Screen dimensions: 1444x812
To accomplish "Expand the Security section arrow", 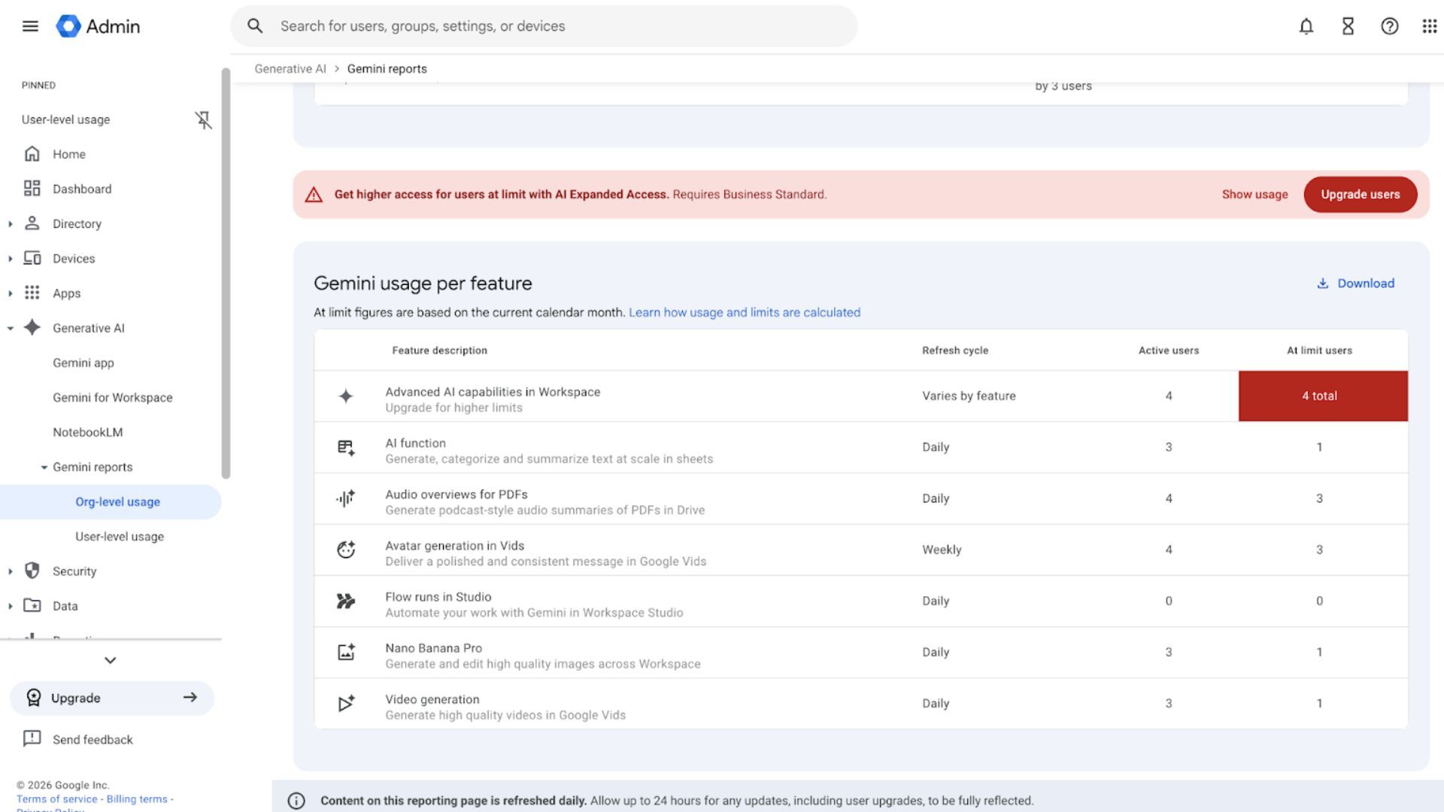I will click(x=10, y=571).
